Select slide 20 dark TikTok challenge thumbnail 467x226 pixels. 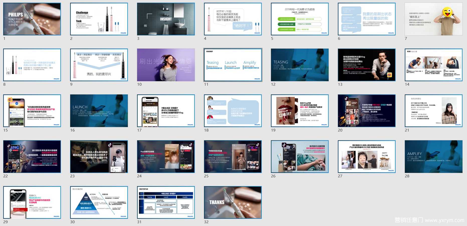pyautogui.click(x=367, y=111)
